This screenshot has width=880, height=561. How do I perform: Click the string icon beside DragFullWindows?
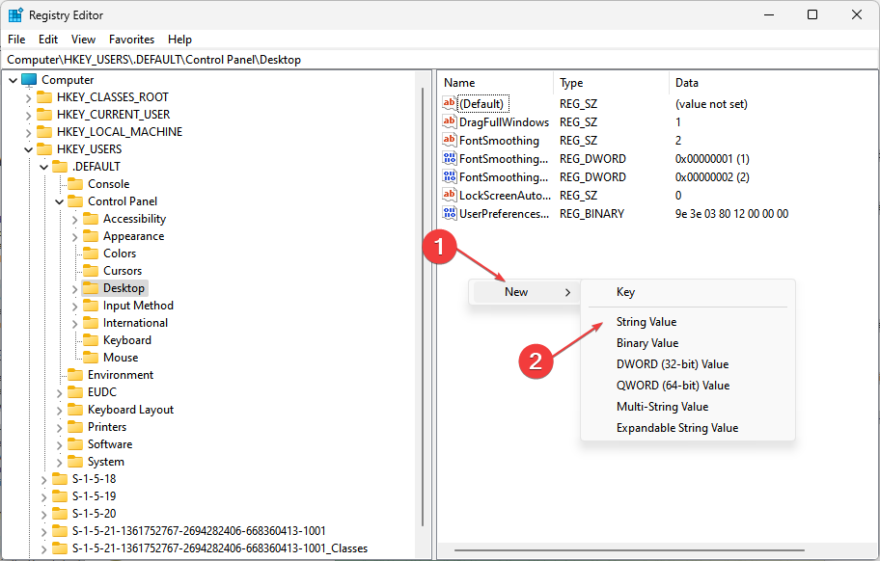click(449, 121)
